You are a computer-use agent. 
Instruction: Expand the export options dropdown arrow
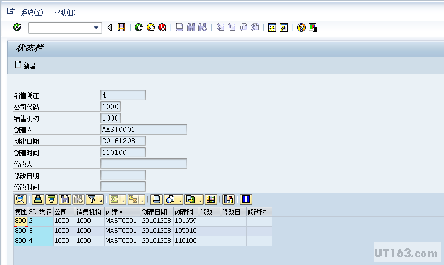coord(200,200)
